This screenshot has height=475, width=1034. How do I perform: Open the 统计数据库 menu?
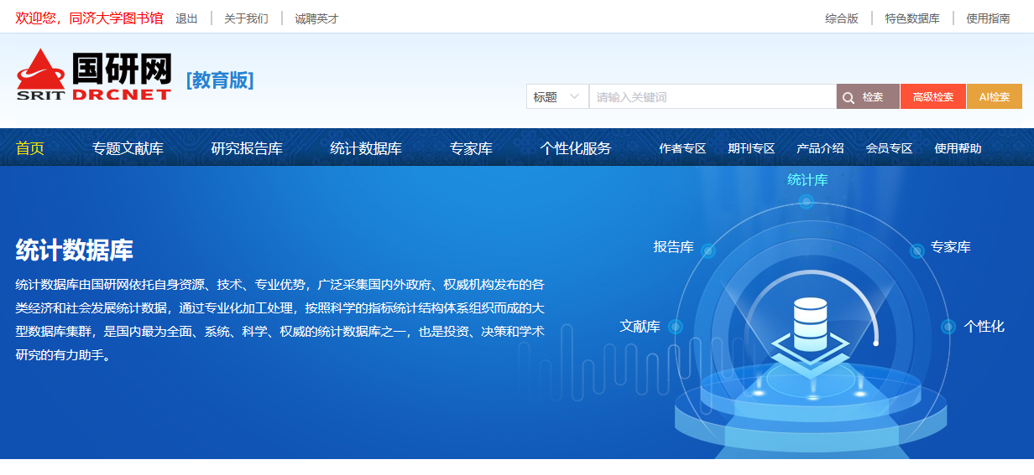click(x=366, y=148)
